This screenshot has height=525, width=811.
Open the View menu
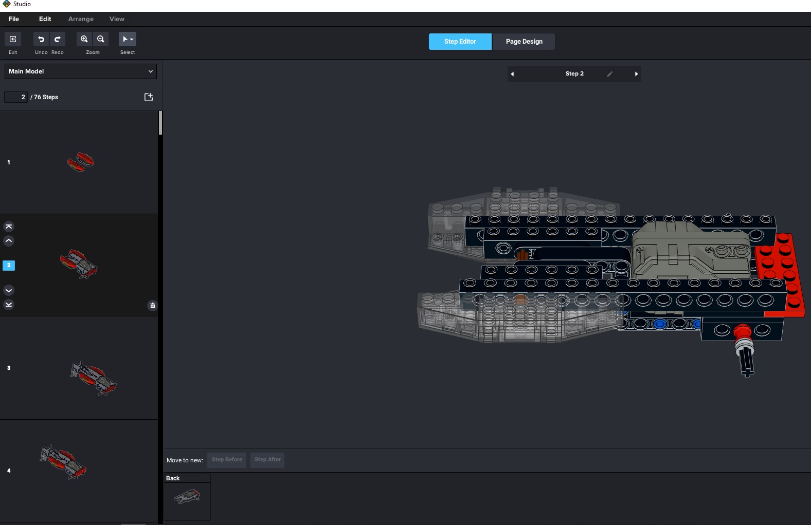click(117, 19)
